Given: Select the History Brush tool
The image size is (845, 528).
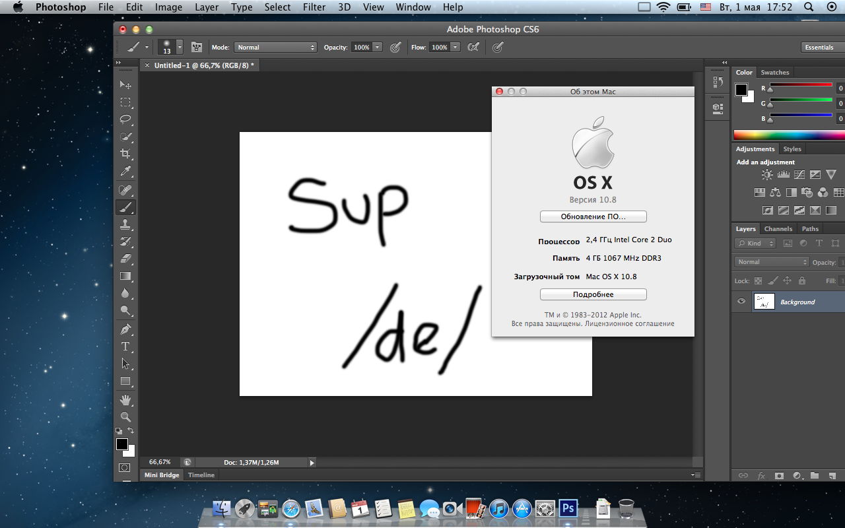Looking at the screenshot, I should pos(125,242).
